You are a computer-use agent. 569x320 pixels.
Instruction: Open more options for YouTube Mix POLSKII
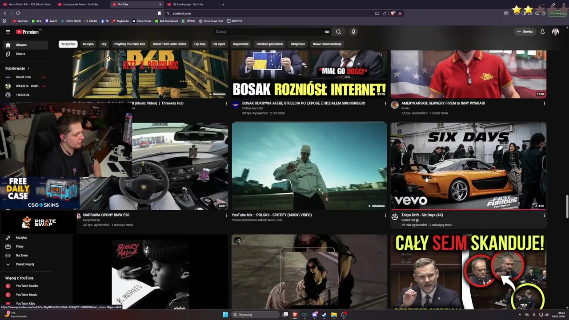point(385,215)
